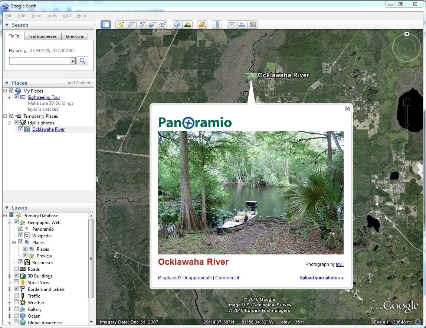426x328 pixels.
Task: Open the Fly To history dropdown
Action: pos(72,61)
